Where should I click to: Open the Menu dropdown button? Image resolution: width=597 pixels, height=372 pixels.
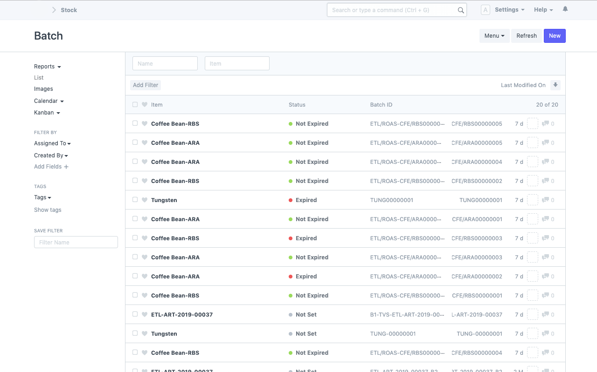[x=494, y=36]
